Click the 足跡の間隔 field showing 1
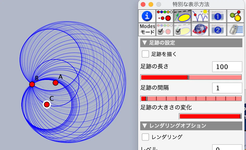The image size is (246, 150). pos(227,88)
